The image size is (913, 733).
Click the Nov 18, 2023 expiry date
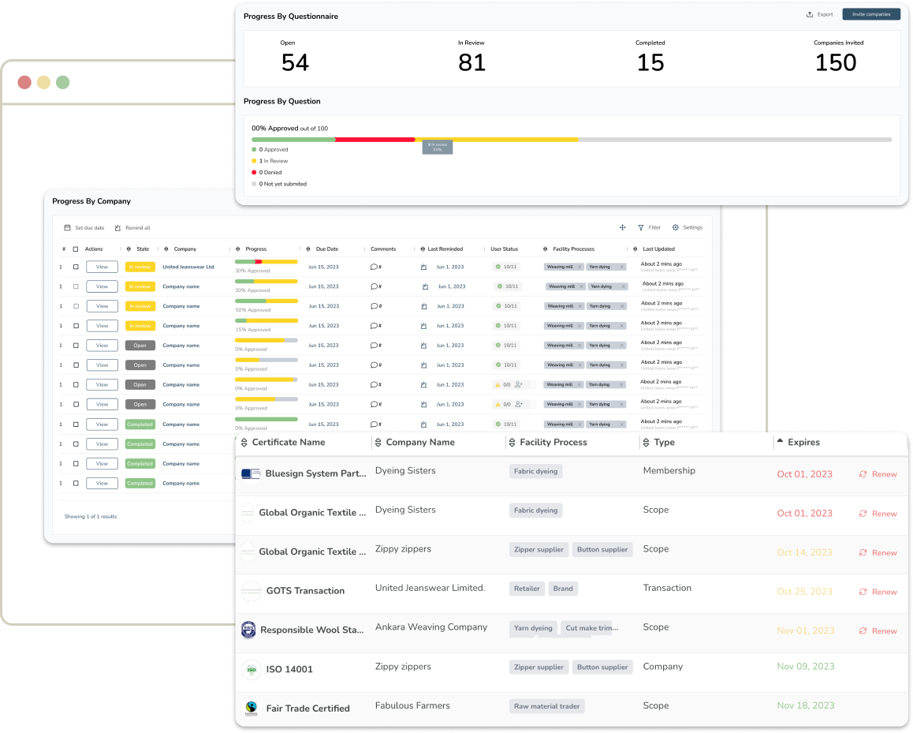805,706
